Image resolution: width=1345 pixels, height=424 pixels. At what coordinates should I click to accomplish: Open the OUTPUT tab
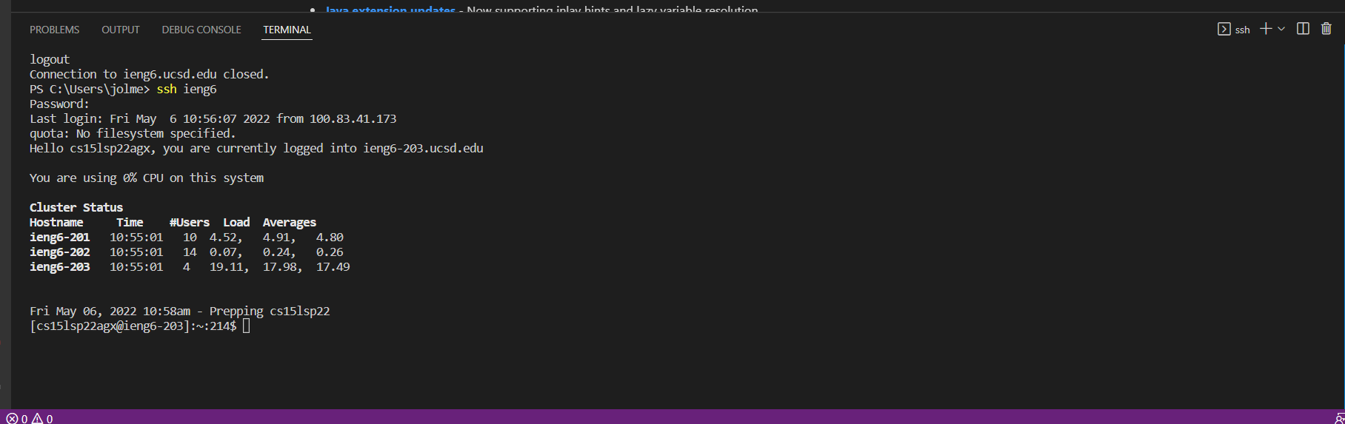tap(120, 30)
